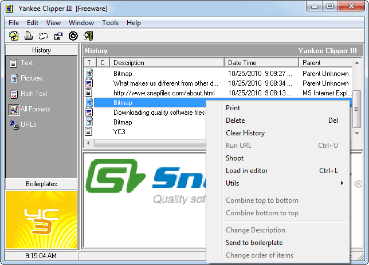Select the URLs category icon
The image size is (369, 265).
click(14, 125)
